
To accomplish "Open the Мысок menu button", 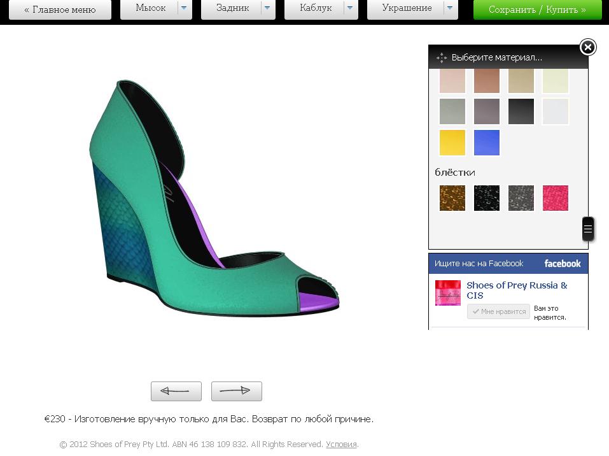I will tap(150, 8).
